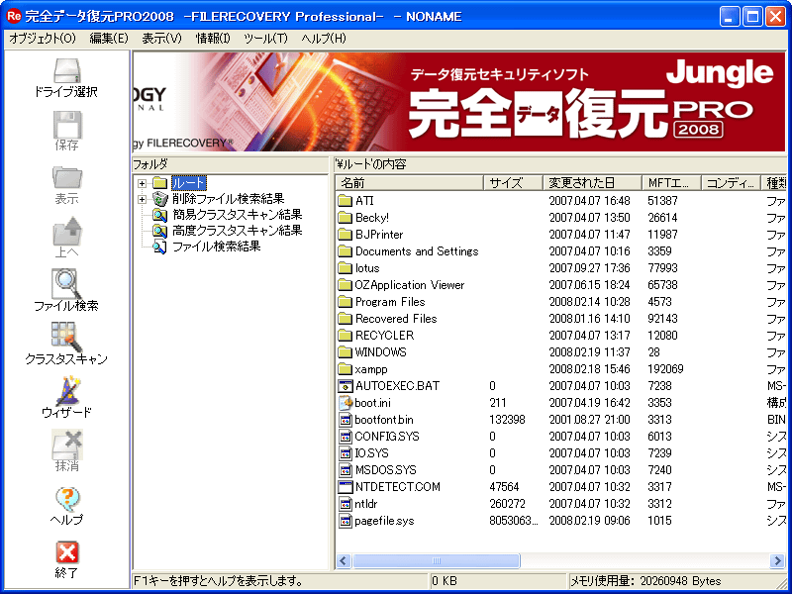Select 'Documents and Settings' folder name
The height and width of the screenshot is (594, 792).
pyautogui.click(x=417, y=251)
